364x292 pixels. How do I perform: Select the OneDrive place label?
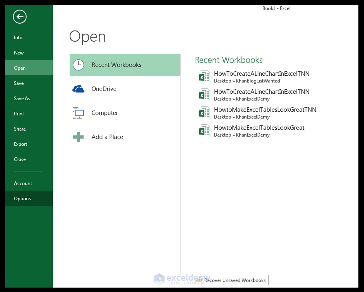pyautogui.click(x=104, y=89)
